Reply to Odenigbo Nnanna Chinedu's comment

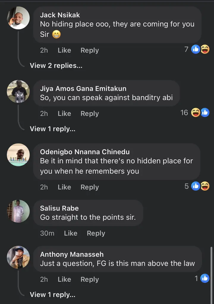click(89, 187)
